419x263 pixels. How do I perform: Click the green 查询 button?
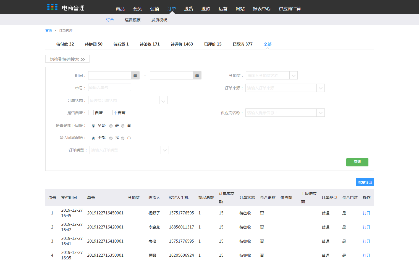357,162
